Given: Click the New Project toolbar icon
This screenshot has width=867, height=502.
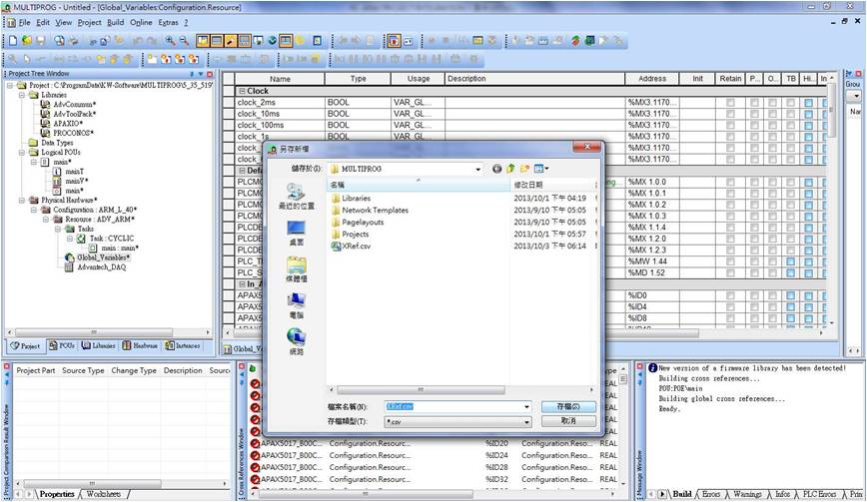Looking at the screenshot, I should (13, 41).
